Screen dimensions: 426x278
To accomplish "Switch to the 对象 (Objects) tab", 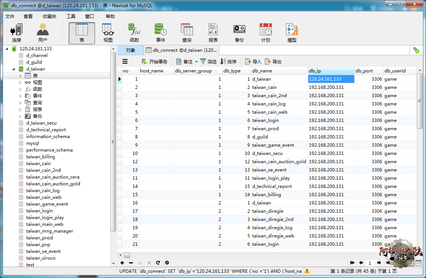I will click(130, 50).
